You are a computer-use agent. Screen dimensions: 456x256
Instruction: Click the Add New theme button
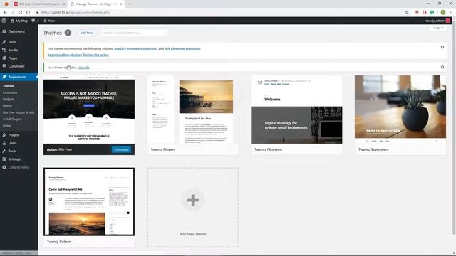[87, 33]
